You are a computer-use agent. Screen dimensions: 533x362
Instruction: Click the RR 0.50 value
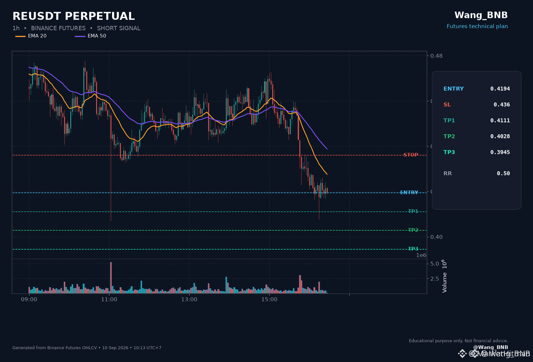503,173
